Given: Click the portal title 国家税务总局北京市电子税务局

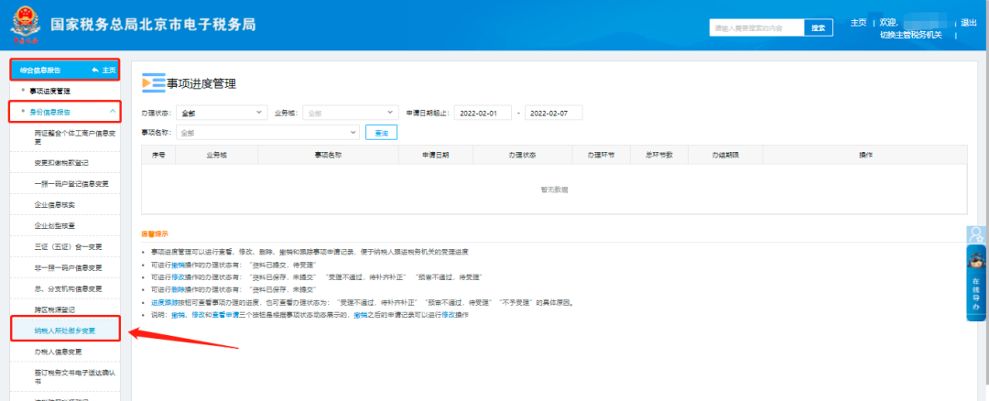Looking at the screenshot, I should point(153,25).
